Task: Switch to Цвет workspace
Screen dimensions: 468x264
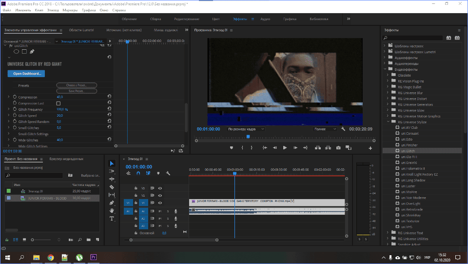Action: (216, 19)
